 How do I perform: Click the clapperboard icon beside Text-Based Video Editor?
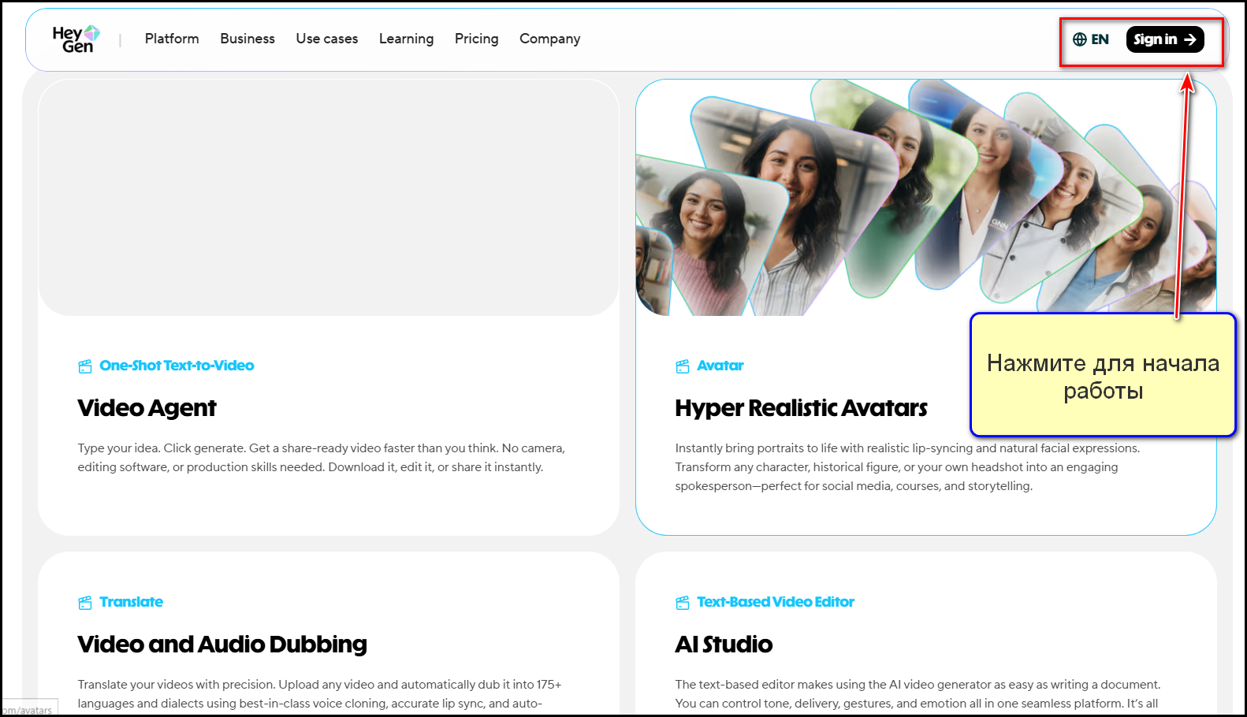click(683, 603)
